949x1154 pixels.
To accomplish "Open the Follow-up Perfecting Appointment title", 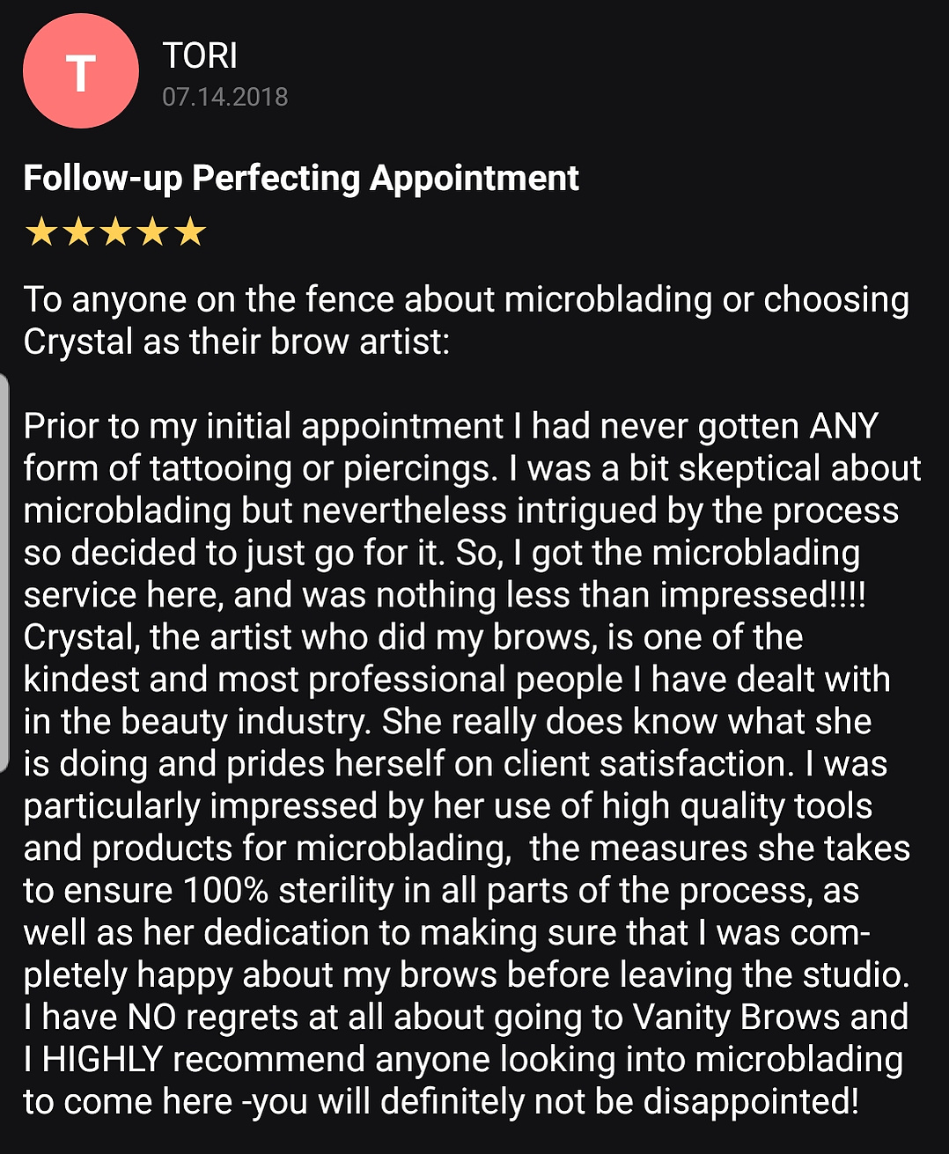I will (x=301, y=179).
